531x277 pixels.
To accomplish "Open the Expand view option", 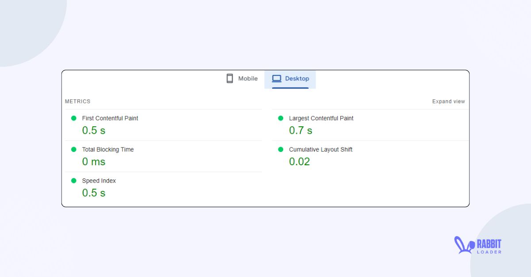I will coord(448,101).
